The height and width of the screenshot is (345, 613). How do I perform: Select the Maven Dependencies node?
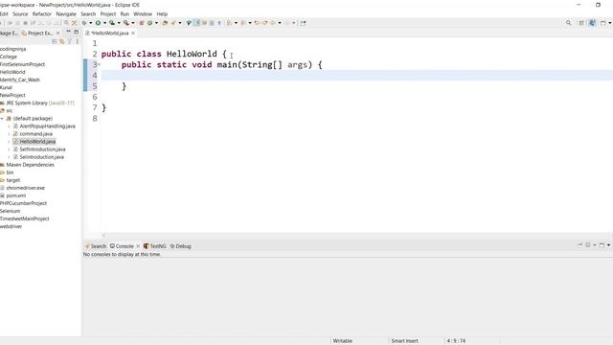[30, 165]
